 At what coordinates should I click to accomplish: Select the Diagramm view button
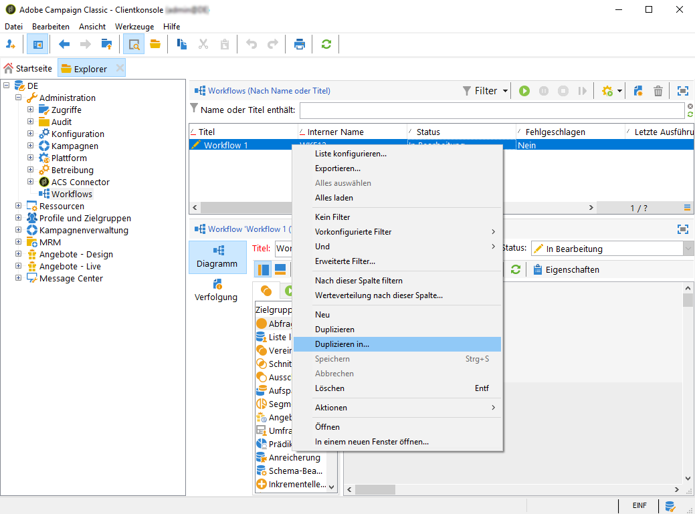click(217, 257)
